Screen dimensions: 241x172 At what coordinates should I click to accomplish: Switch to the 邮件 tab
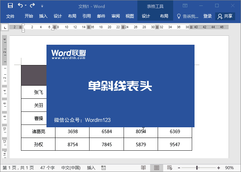[101, 16]
